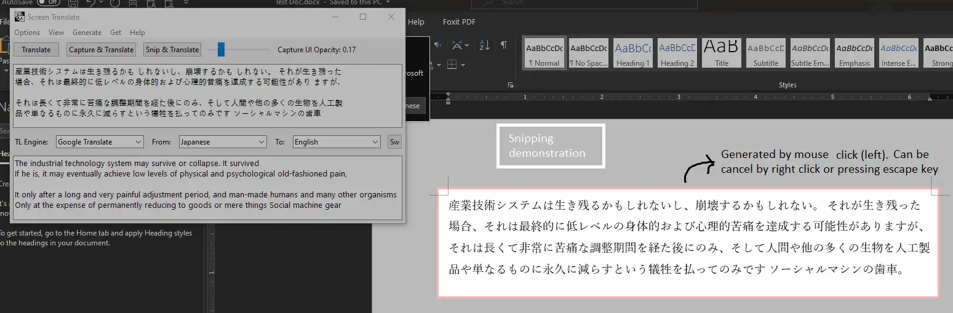Open the Generate menu in Screen Translate
The image size is (953, 313).
coord(87,33)
